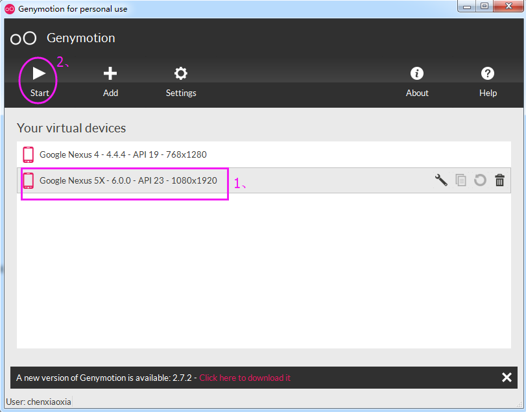Dismiss the new version notification bar

[507, 378]
